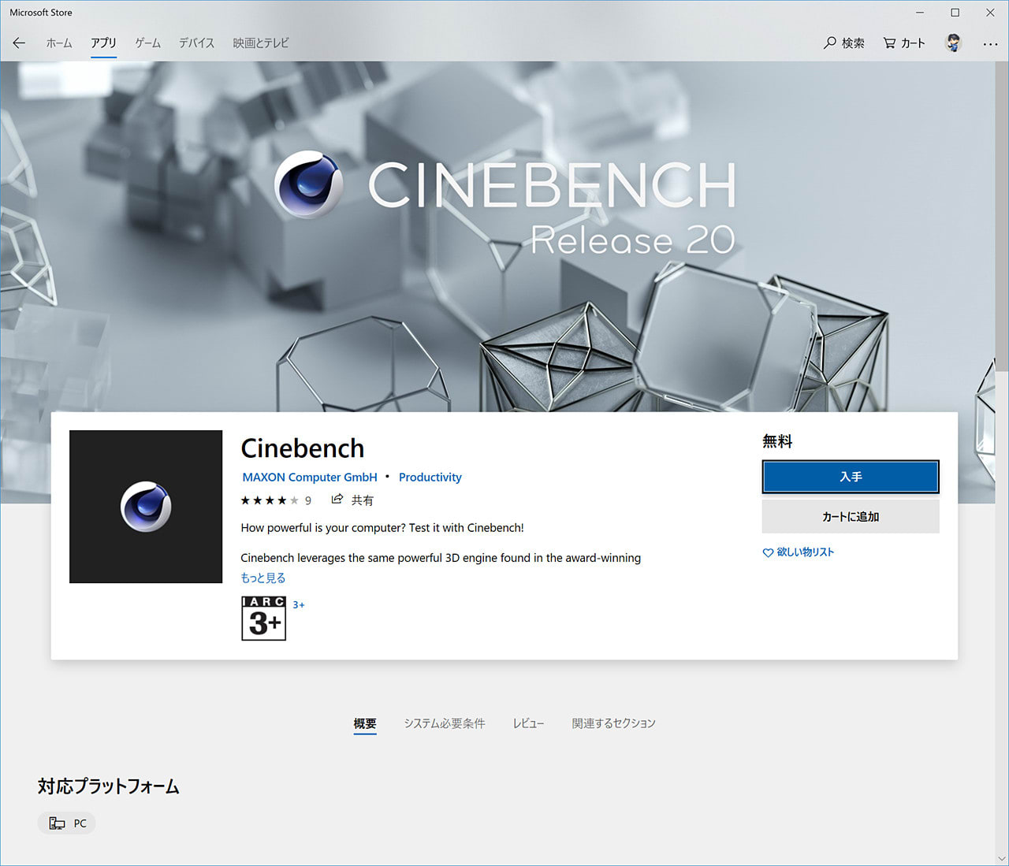This screenshot has height=866, width=1009.
Task: Click the scrollbar down arrow
Action: pos(1002,858)
